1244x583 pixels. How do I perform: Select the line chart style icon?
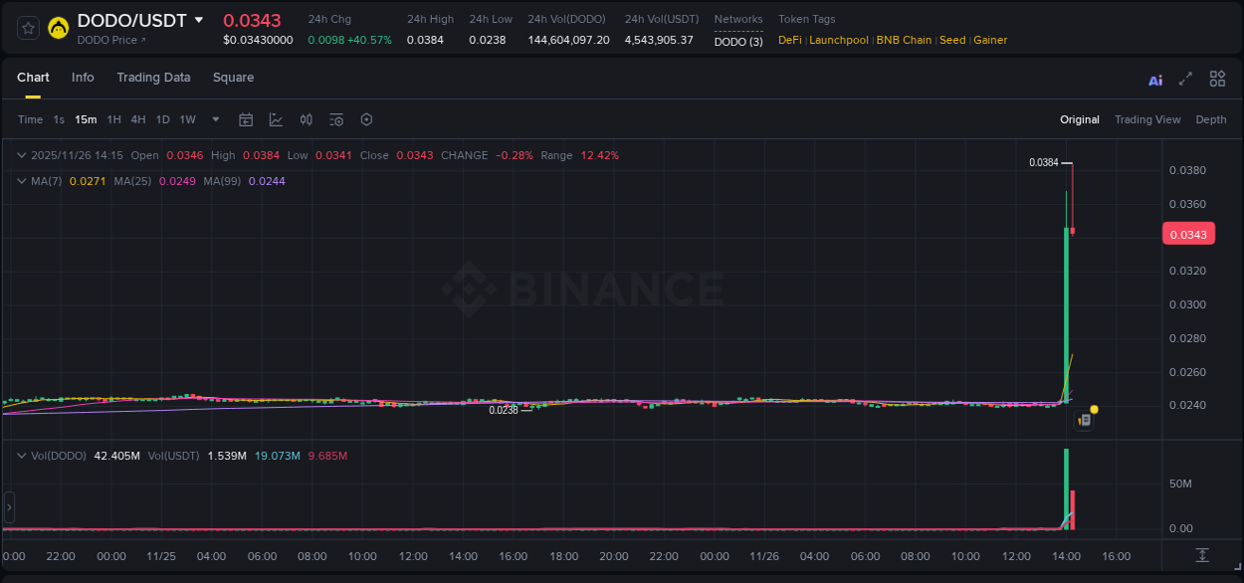click(x=276, y=119)
